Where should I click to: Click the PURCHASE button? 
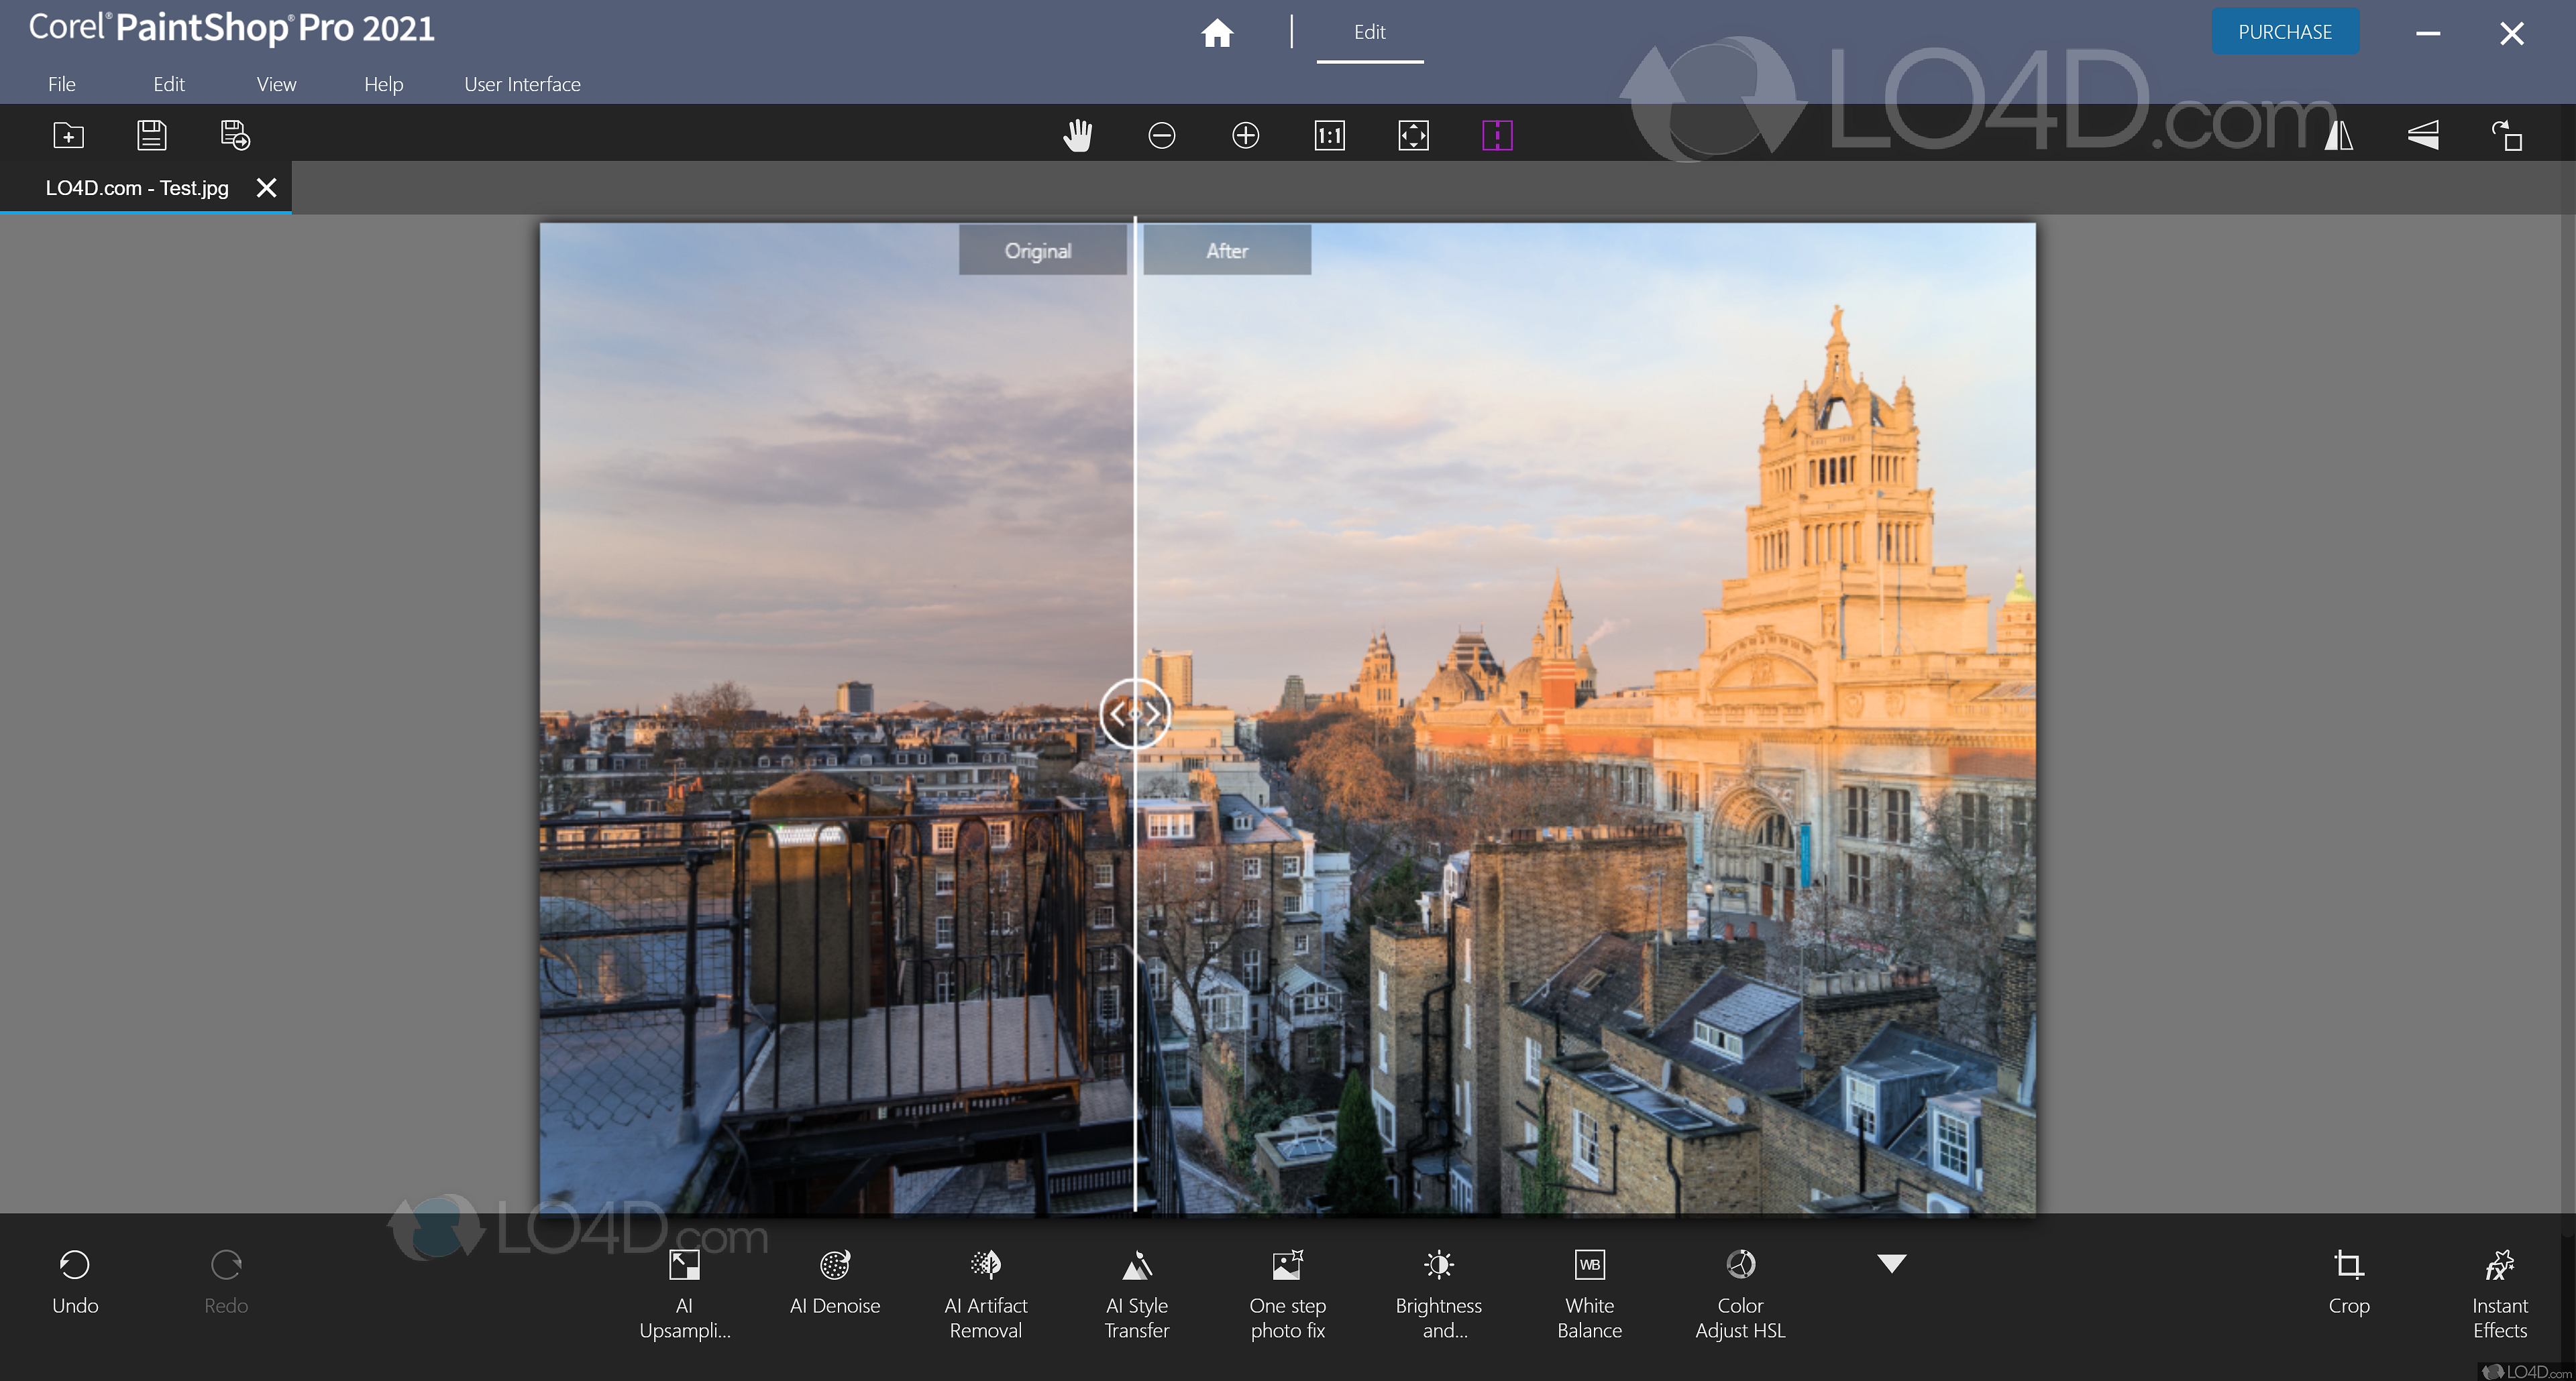click(x=2284, y=32)
